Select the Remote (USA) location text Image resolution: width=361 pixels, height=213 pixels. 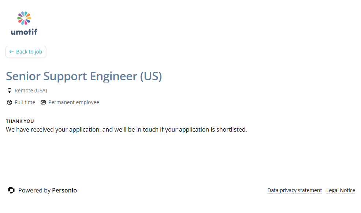coord(31,91)
